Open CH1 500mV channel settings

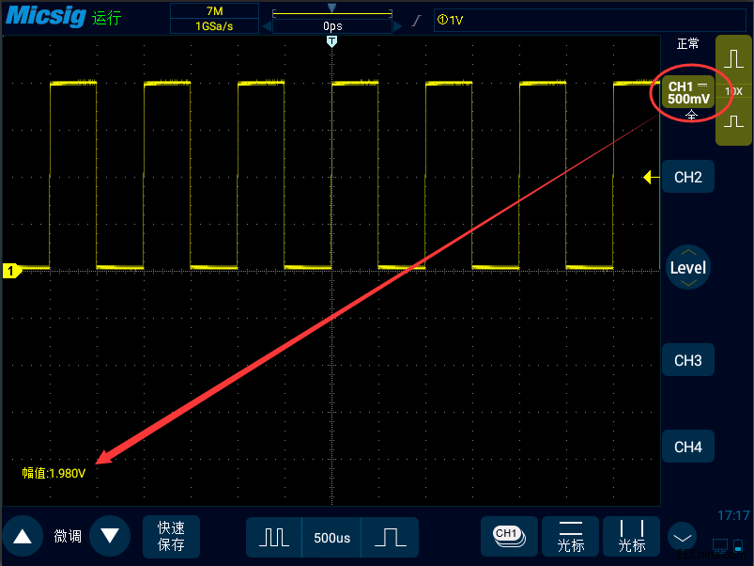(x=688, y=92)
